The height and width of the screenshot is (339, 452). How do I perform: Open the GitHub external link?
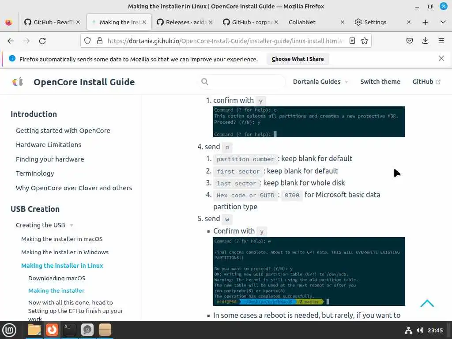point(426,82)
